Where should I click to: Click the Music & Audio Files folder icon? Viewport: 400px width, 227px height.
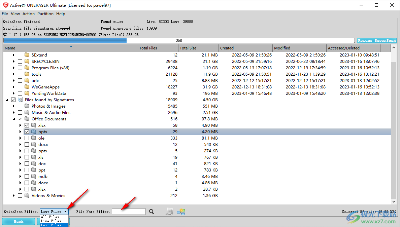(x=27, y=112)
